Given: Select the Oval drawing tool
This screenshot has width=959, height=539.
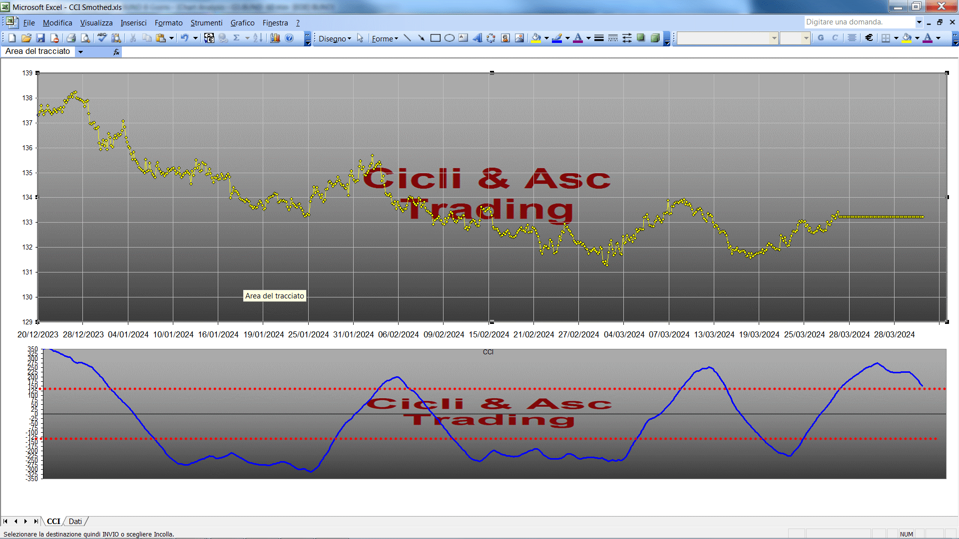Looking at the screenshot, I should (450, 38).
